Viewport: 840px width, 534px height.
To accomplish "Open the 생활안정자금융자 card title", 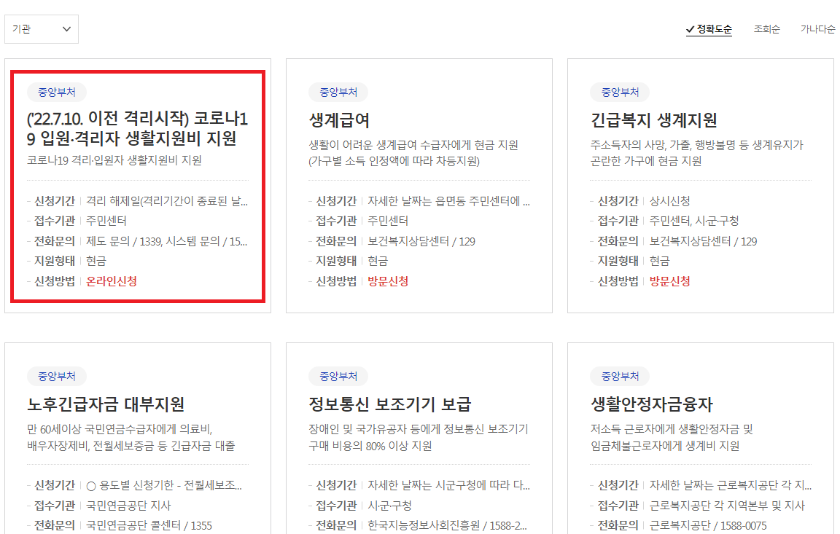I will 651,404.
